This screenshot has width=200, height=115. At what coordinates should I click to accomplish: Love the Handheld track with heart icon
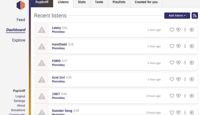172,46
